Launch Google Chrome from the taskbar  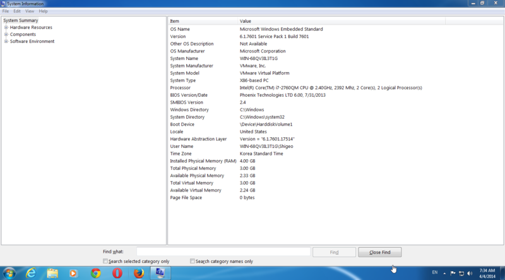[96, 273]
